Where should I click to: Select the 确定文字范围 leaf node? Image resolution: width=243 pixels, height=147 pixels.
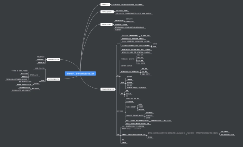pos(24,73)
